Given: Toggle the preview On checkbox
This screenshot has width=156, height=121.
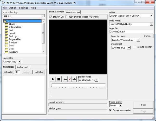Looking at the screenshot, I should (51, 17).
